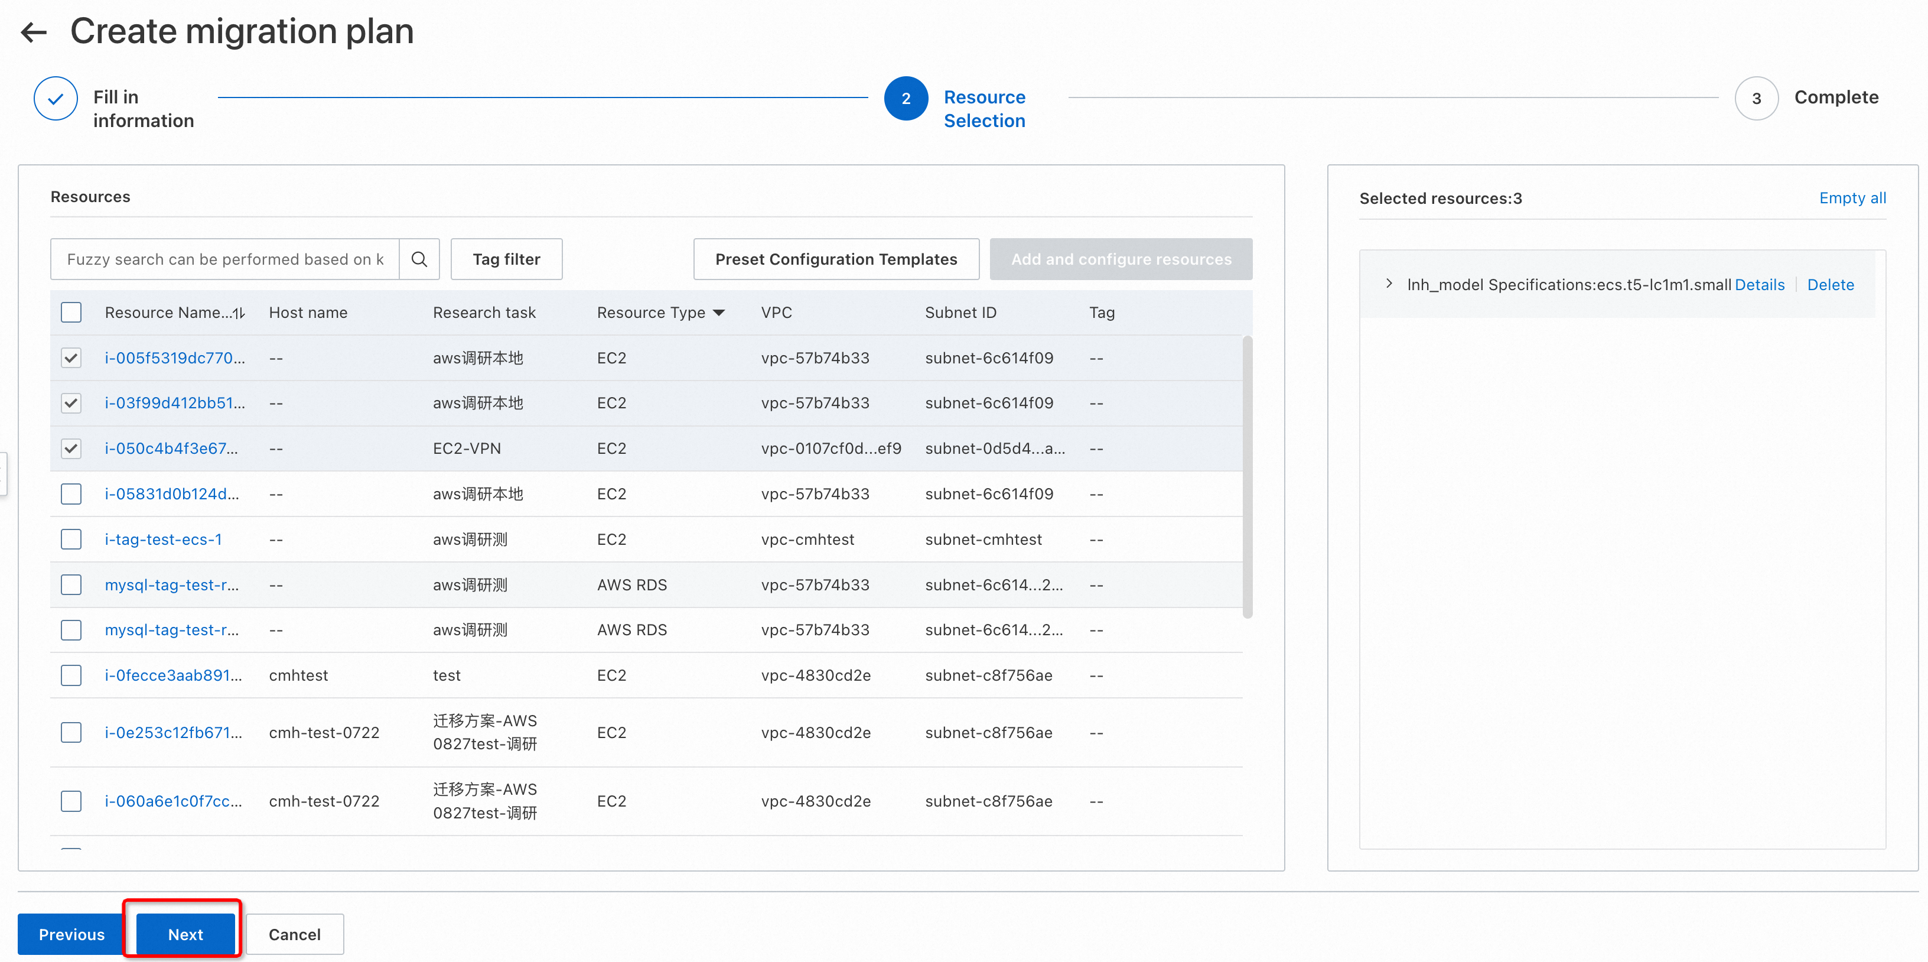
Task: Open the Resource Type filter dropdown
Action: coord(718,313)
